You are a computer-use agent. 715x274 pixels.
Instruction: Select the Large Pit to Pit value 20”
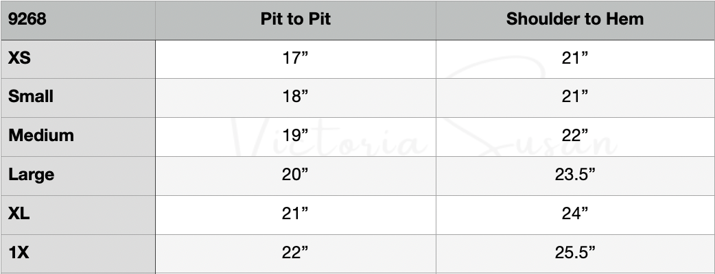point(296,175)
